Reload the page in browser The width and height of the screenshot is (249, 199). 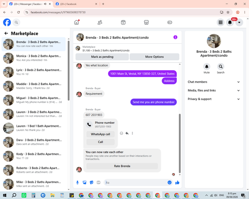[18, 12]
